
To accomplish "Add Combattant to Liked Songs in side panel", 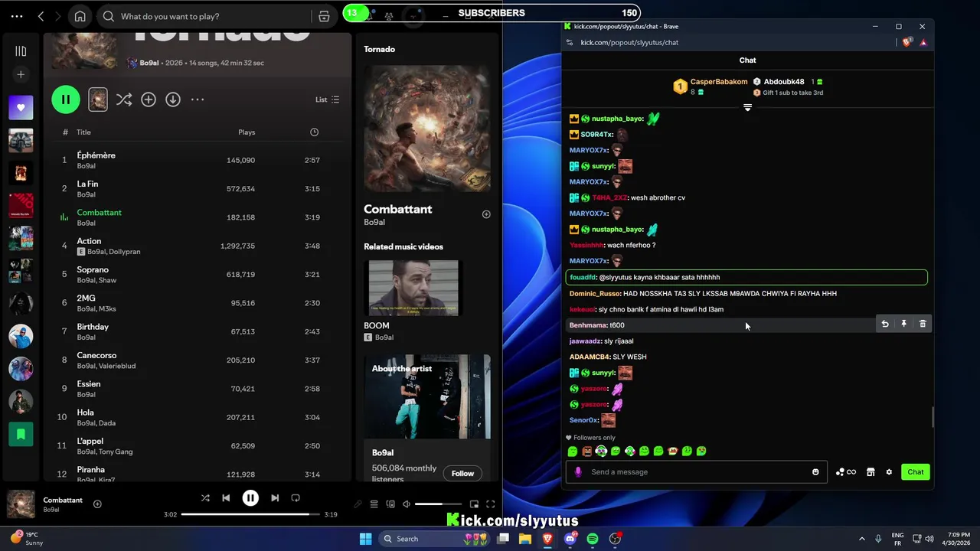I will [x=486, y=214].
